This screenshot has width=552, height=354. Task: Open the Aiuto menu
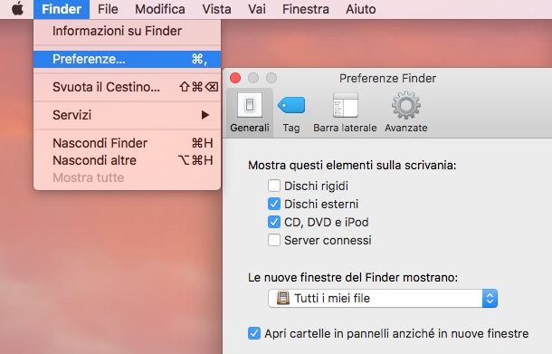[x=361, y=9]
